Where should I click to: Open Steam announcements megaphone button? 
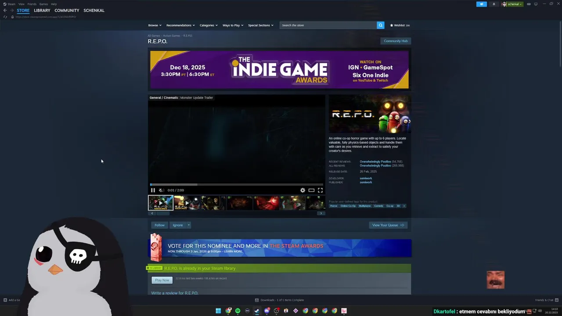point(482,4)
